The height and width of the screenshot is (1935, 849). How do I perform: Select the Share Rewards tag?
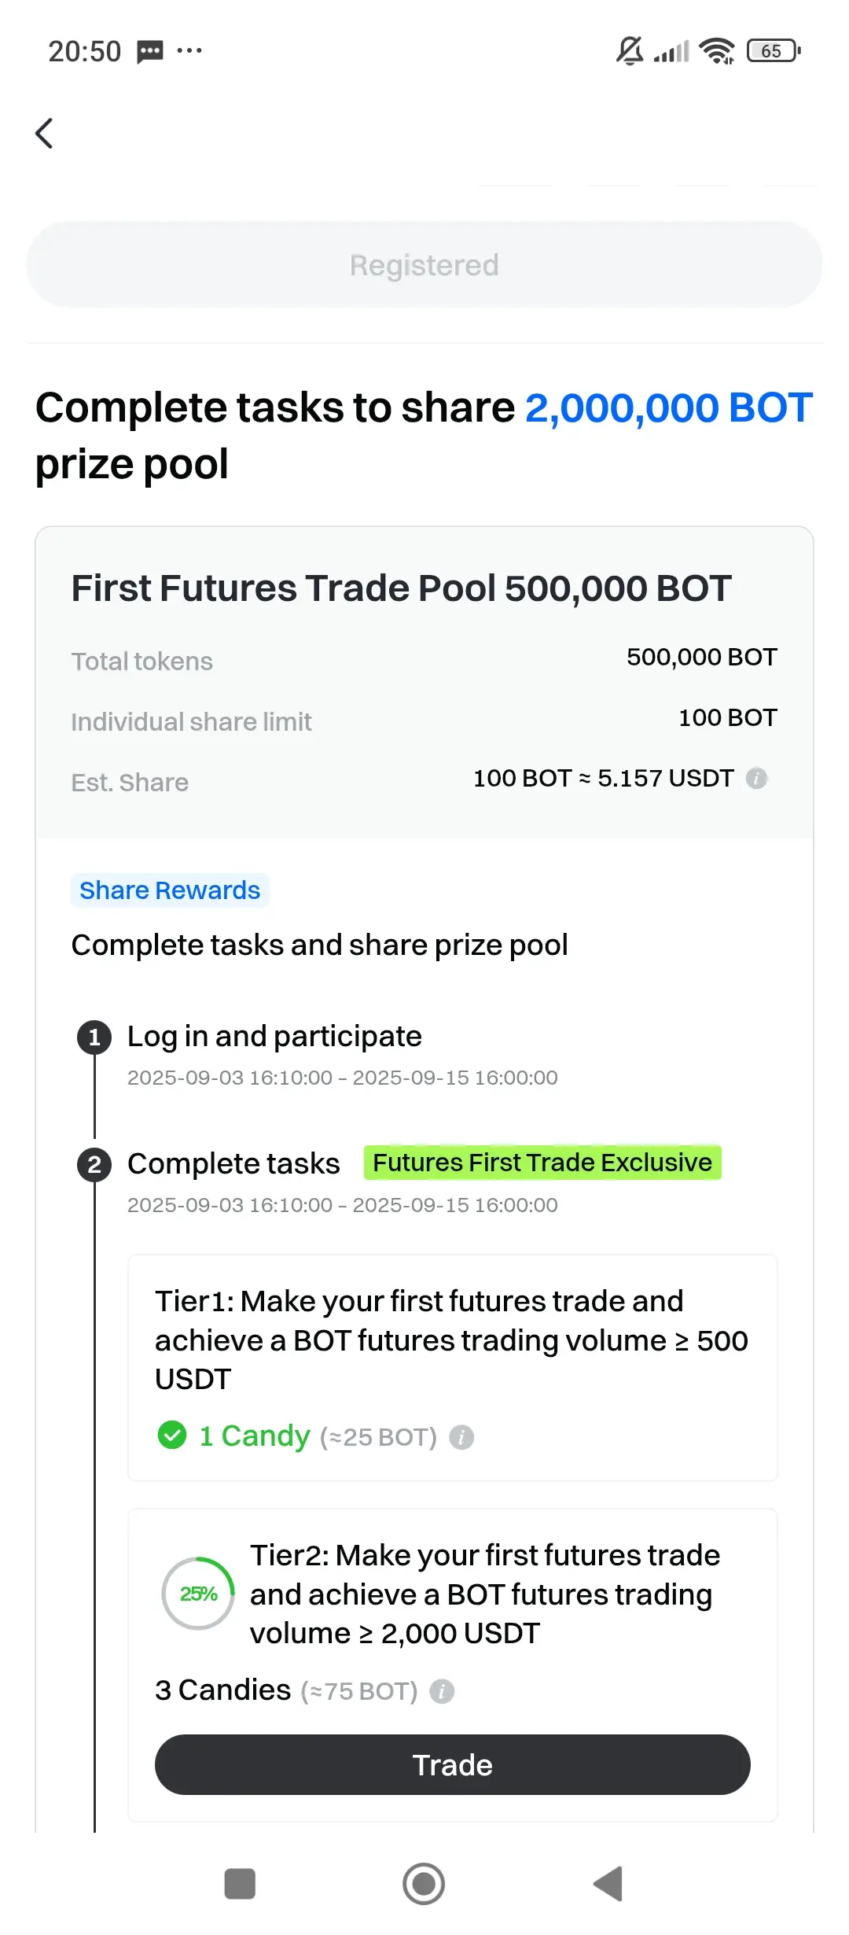coord(170,890)
